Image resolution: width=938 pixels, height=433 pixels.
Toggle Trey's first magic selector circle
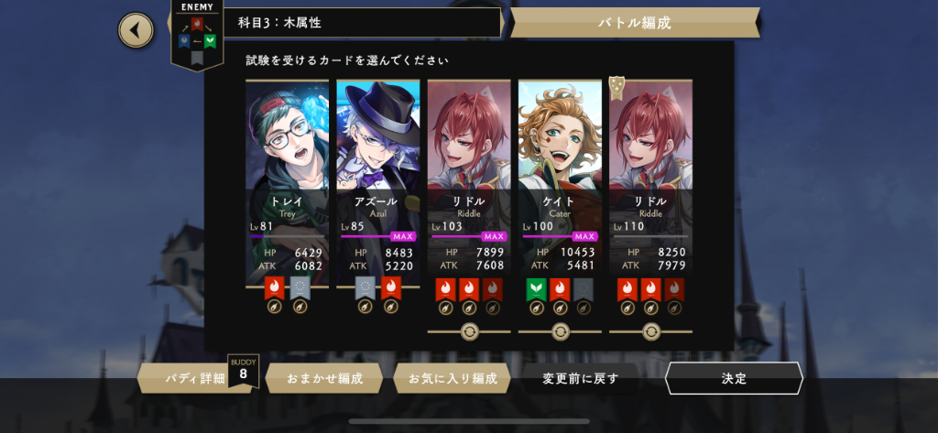point(275,308)
